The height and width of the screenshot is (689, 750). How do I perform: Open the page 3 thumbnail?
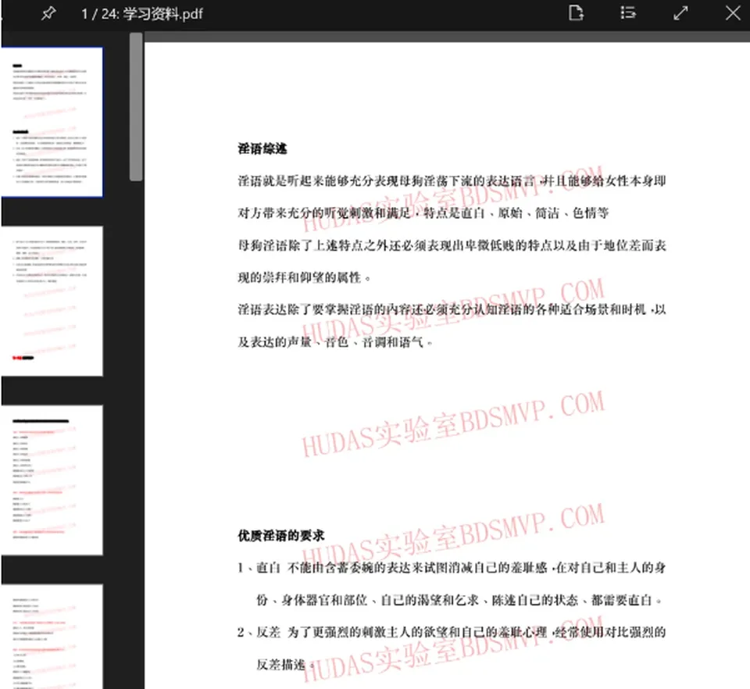[52, 480]
